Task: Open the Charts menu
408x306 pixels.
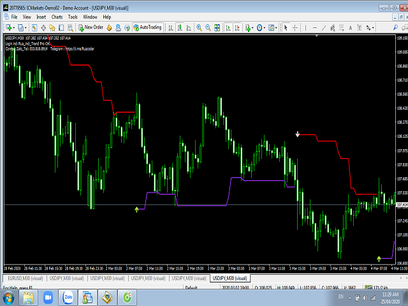Action: pos(57,17)
